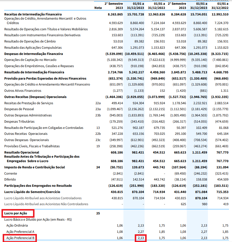Screen dimensions: 232x242
Task: Click 'Provisão para Perdas Esperadas de Ativos Financeiros'
Action: point(45,78)
